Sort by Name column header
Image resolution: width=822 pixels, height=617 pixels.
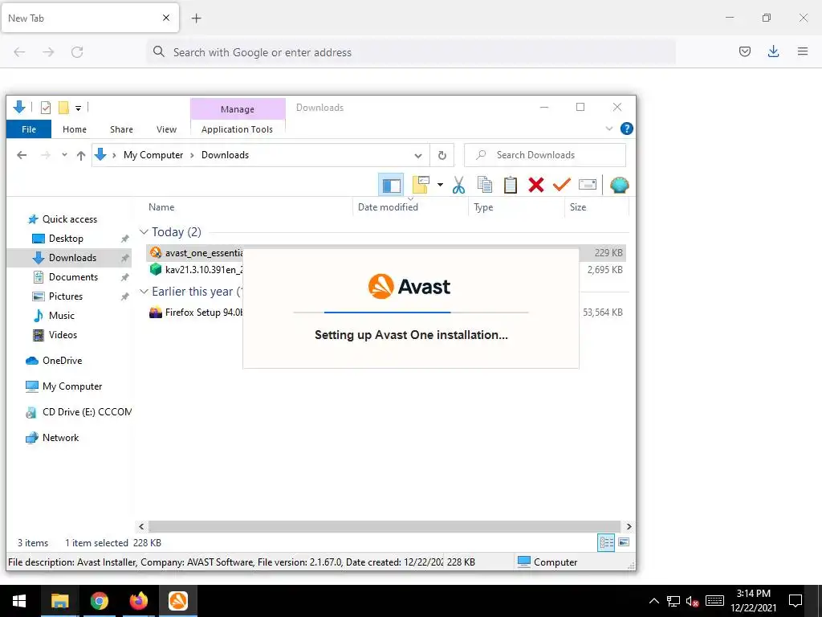point(161,206)
